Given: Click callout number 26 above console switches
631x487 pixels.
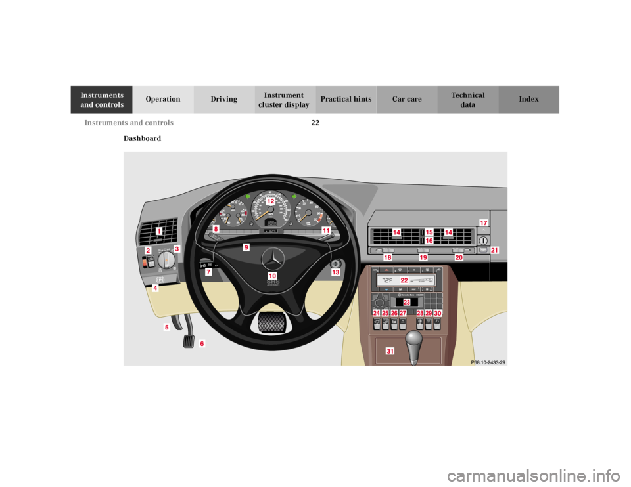Looking at the screenshot, I should [394, 313].
